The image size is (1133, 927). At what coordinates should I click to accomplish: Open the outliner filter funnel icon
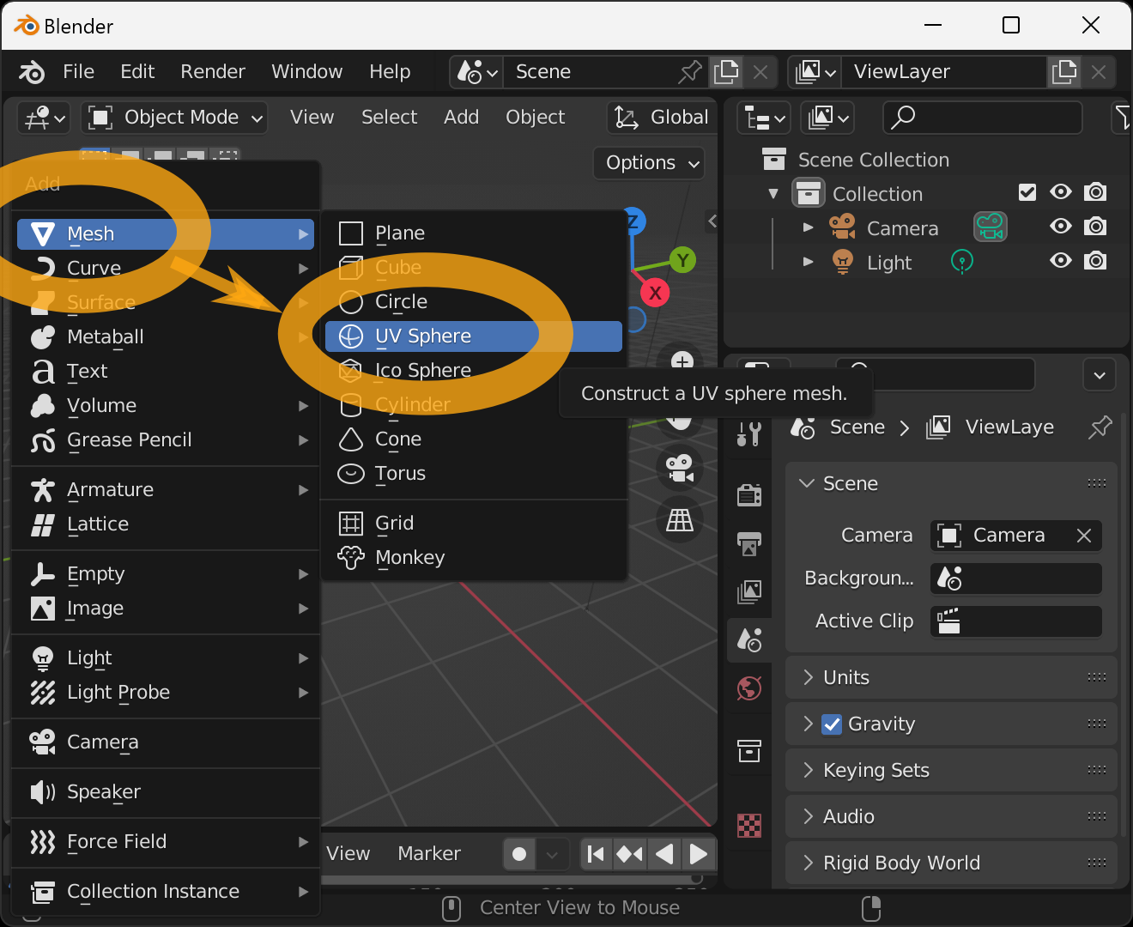coord(1122,118)
